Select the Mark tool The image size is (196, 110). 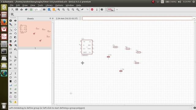coord(15,24)
